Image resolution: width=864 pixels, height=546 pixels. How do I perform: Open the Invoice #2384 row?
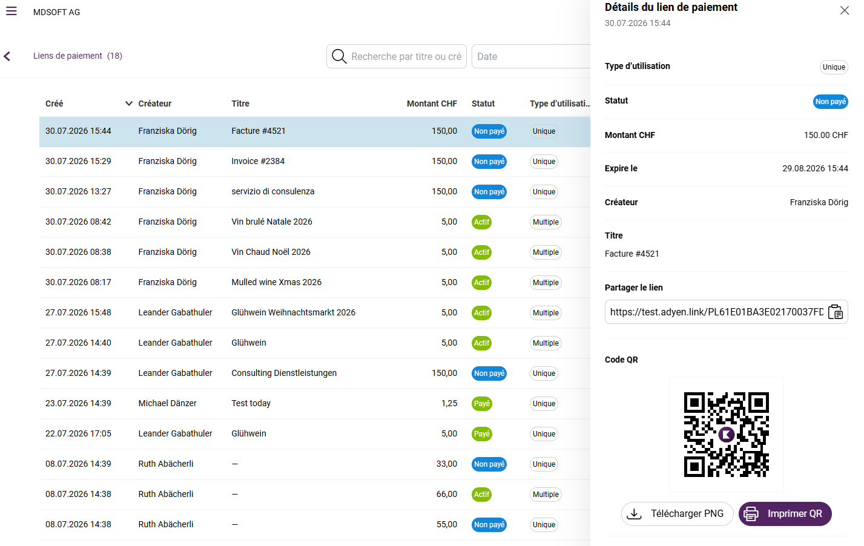(315, 162)
